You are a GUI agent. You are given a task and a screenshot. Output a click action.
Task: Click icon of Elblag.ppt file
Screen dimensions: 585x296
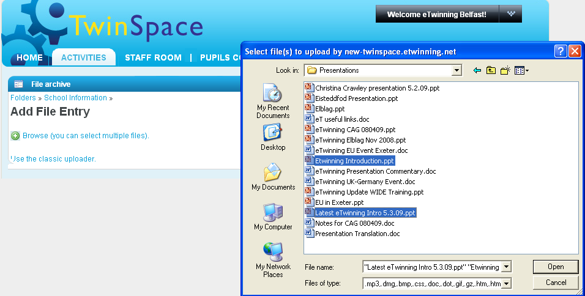pyautogui.click(x=309, y=109)
